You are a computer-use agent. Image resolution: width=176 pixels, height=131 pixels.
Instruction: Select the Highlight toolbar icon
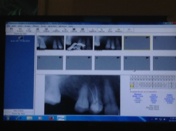point(93,30)
